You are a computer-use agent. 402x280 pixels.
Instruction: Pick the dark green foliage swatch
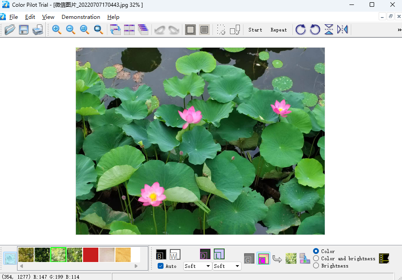tap(42, 254)
